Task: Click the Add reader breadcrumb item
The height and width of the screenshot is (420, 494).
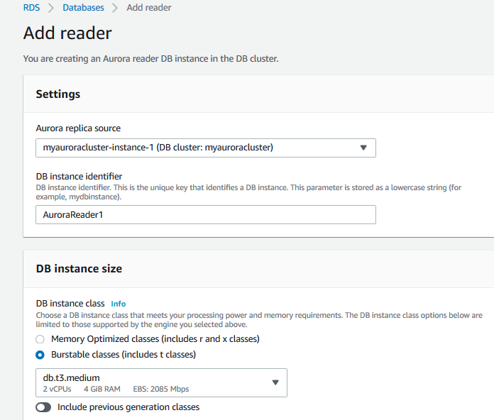Action: point(149,8)
